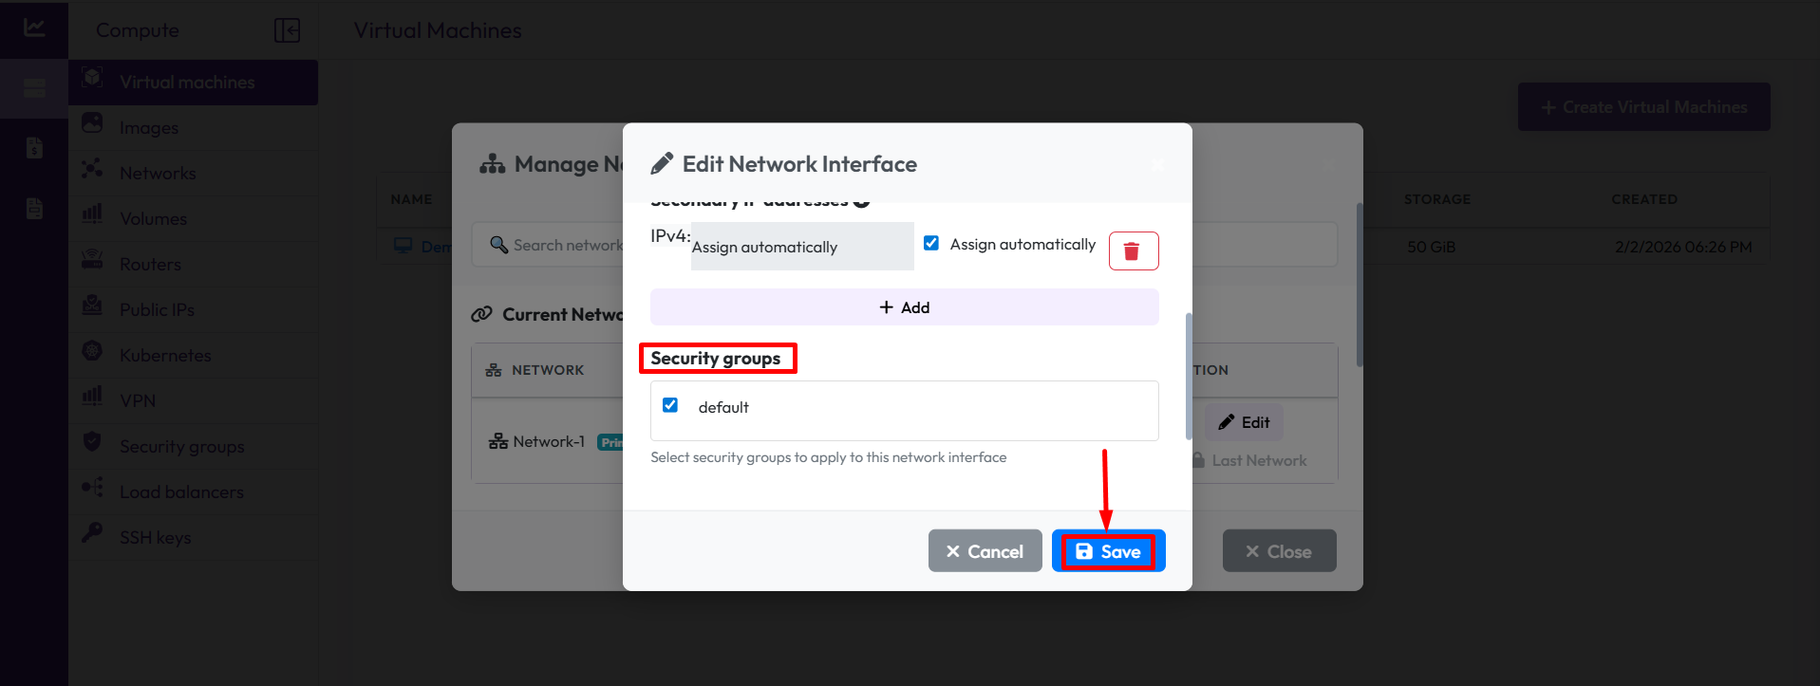Uncheck the IPv4 Assign automatically checkbox
The width and height of the screenshot is (1820, 686).
(x=931, y=244)
